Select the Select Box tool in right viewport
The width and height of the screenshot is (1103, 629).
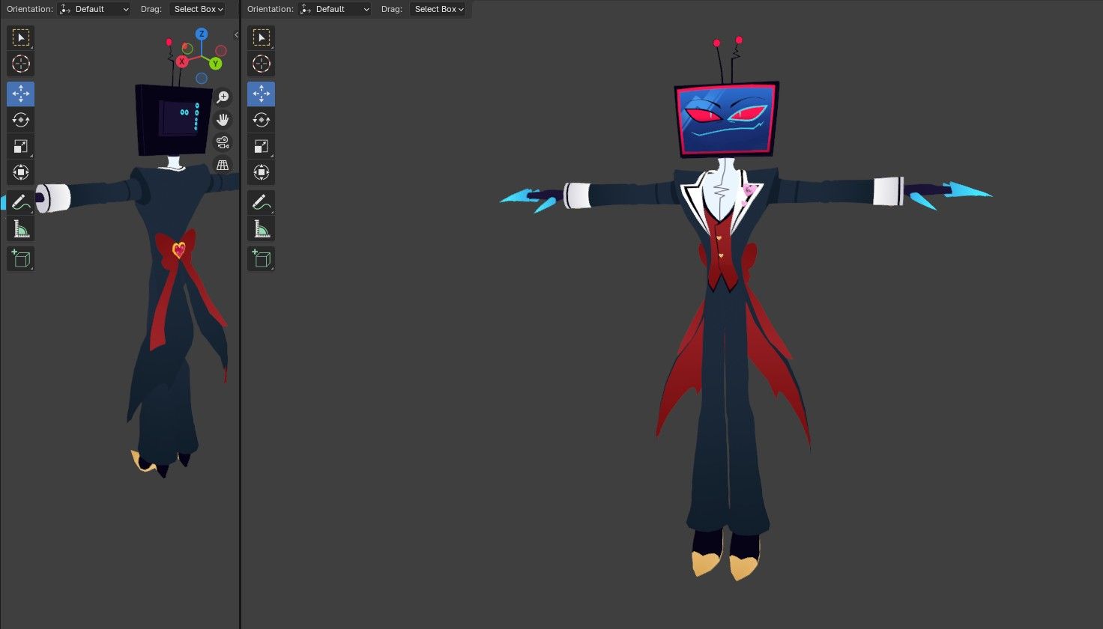[x=262, y=37]
